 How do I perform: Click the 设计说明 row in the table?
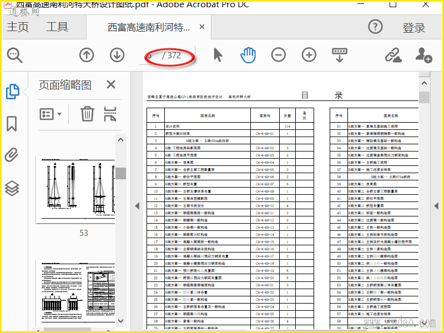coord(230,127)
